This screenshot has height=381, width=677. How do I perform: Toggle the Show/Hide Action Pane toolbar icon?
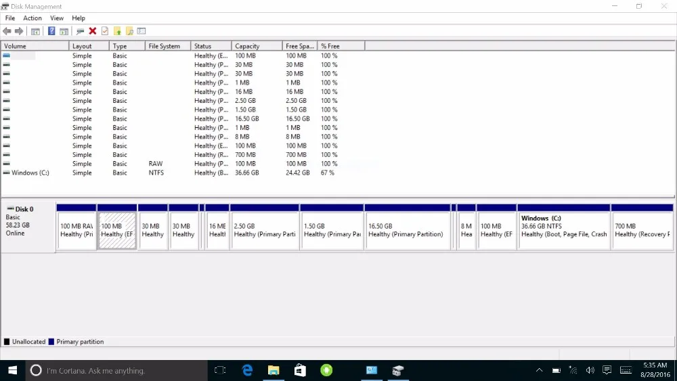click(64, 31)
